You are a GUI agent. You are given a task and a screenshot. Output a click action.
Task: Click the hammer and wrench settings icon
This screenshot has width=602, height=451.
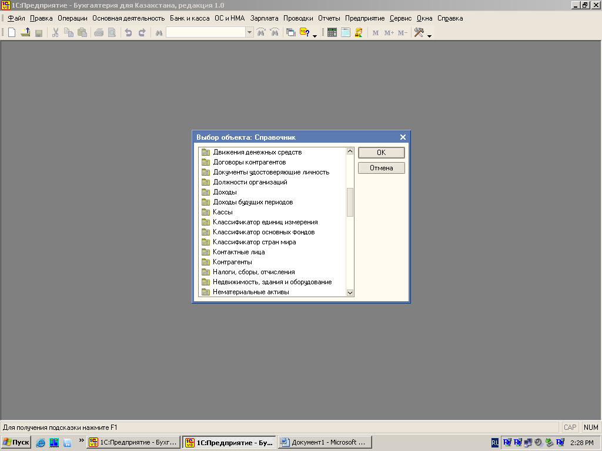[419, 33]
